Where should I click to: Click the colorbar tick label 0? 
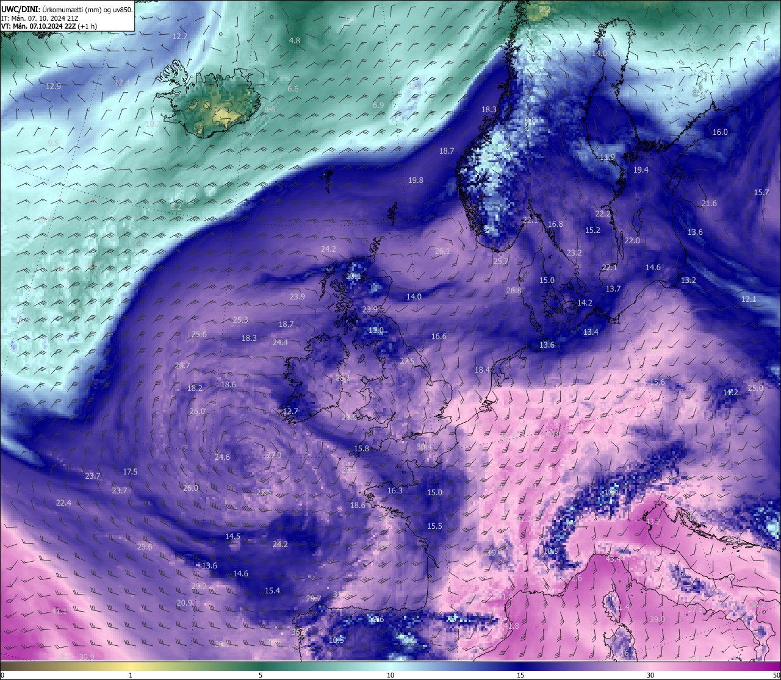coord(2,675)
